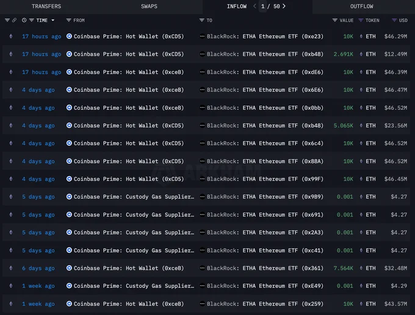Click BlackRock logo on 0xb48 2.691K row
This screenshot has width=415, height=315.
coord(202,54)
